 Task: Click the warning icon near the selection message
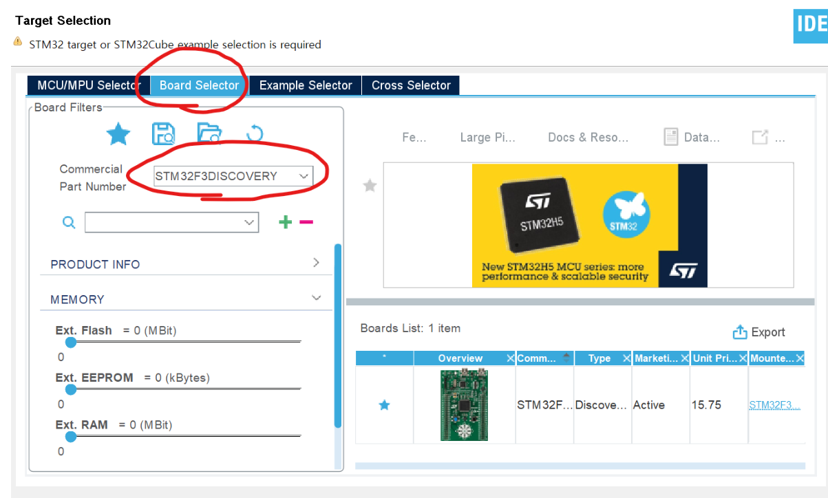(18, 42)
